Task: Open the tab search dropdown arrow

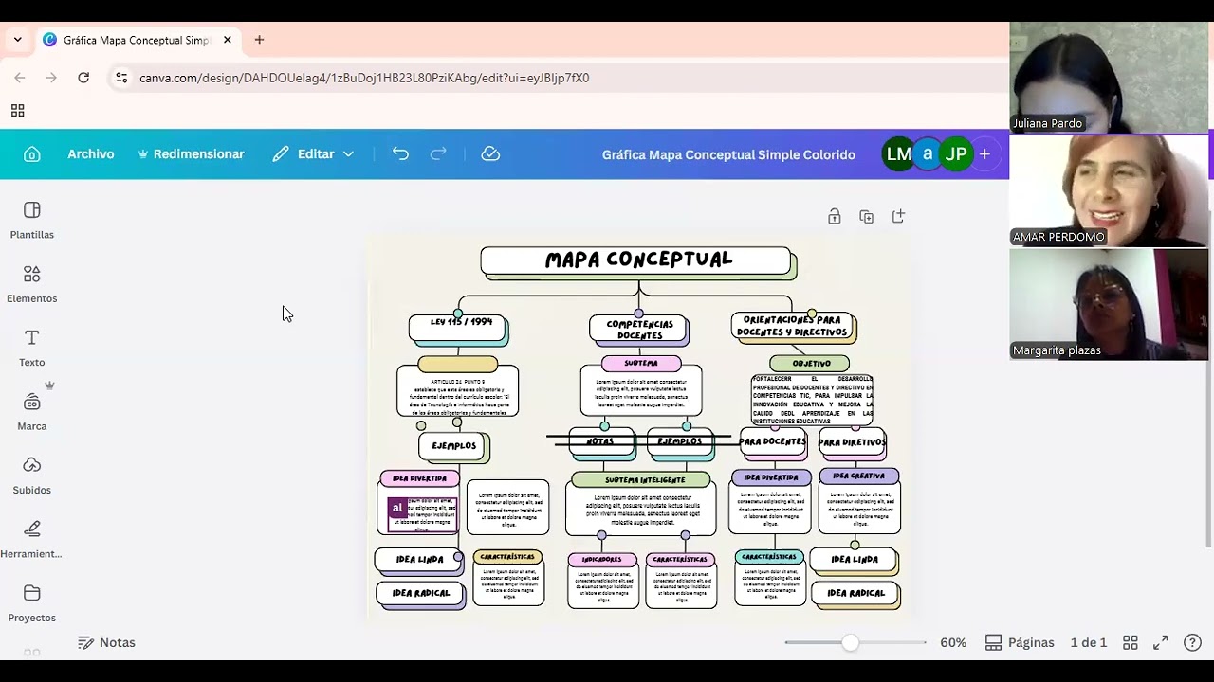Action: click(x=17, y=40)
